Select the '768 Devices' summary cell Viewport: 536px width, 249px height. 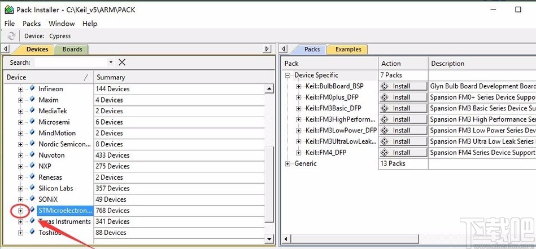[x=179, y=211]
